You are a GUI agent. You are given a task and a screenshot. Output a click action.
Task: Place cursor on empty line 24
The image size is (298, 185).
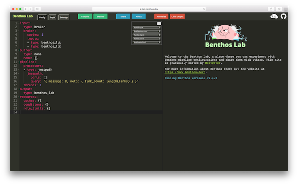[x=91, y=112]
